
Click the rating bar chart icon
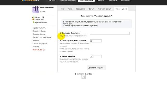point(33,17)
